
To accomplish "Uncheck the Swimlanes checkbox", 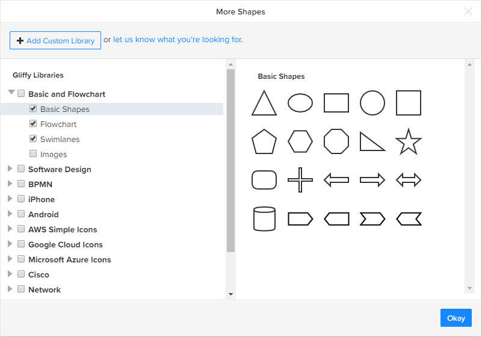I will (x=33, y=139).
